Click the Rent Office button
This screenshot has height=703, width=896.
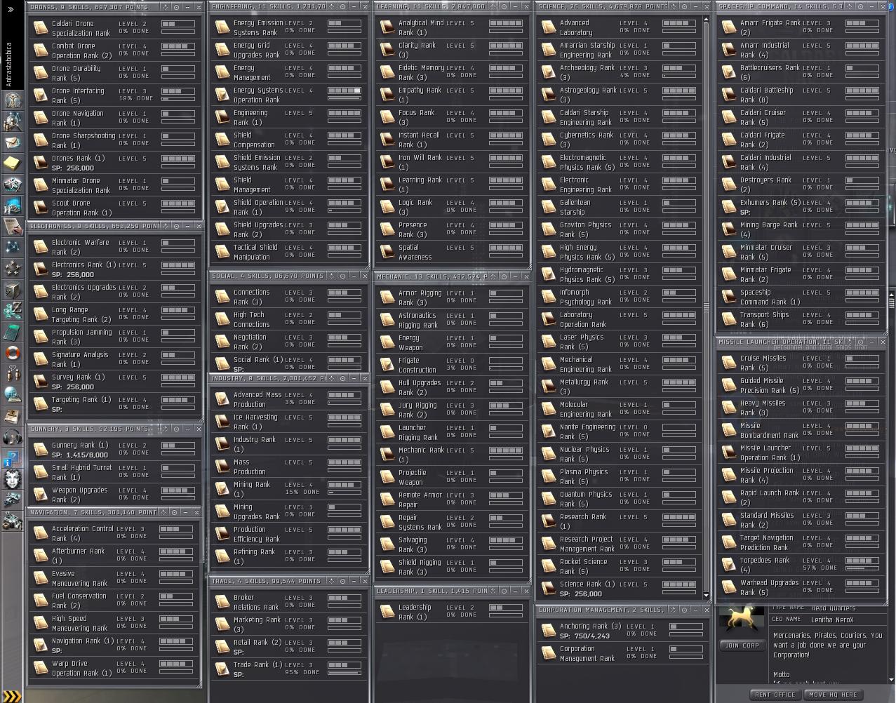coord(775,695)
